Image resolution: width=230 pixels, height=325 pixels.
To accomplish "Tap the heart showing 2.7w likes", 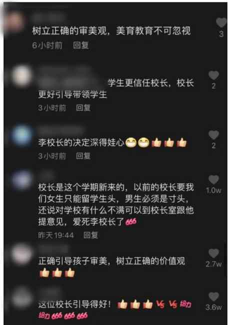I will [213, 253].
